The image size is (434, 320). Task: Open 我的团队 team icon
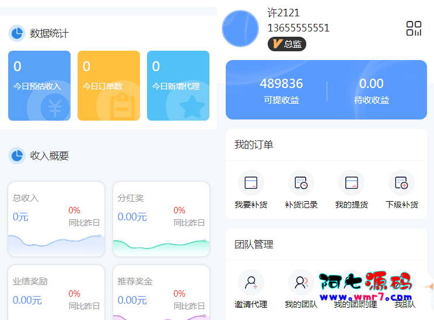coord(301,283)
